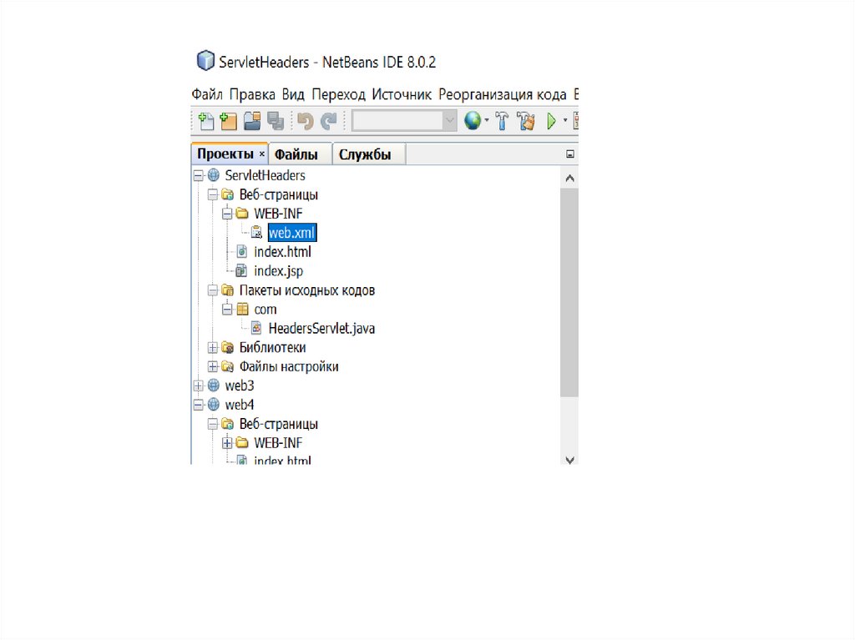Viewport: 855px width, 640px height.
Task: Collapse Веб-страницы under web4
Action: 213,424
